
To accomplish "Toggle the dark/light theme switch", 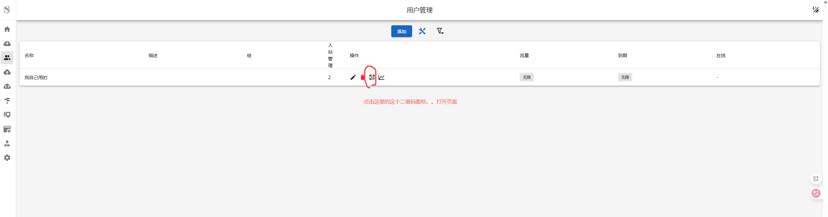I will point(816,10).
